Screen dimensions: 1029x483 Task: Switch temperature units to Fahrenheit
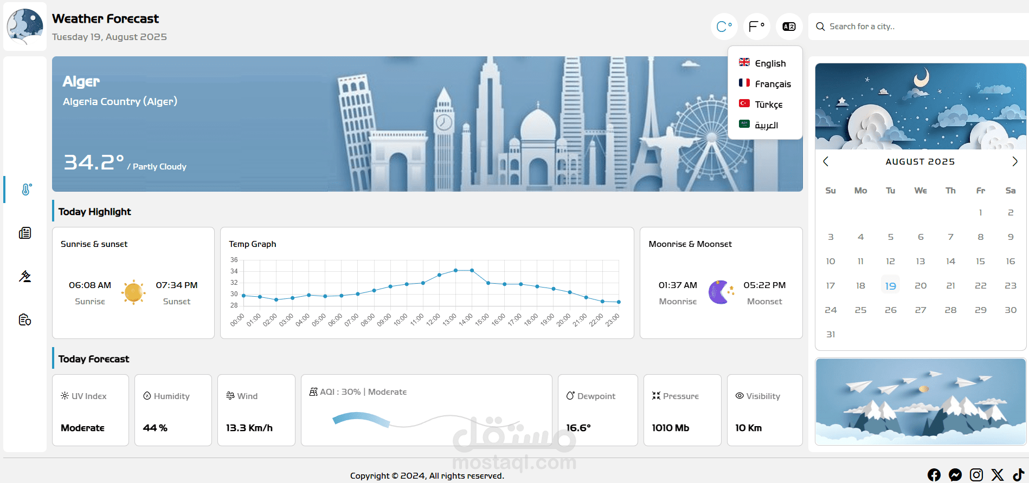tap(756, 27)
